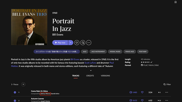Viewport: 182px width, 102px height.
Task: Open Scott LaFaro artist link
Action: (90, 63)
